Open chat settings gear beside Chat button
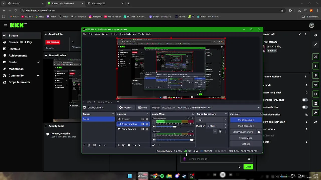This screenshot has width=321, height=180. (x=239, y=167)
